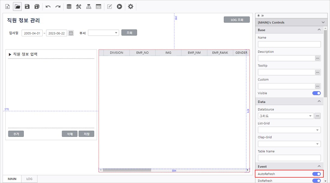
Task: Click the Name input field
Action: (289, 44)
